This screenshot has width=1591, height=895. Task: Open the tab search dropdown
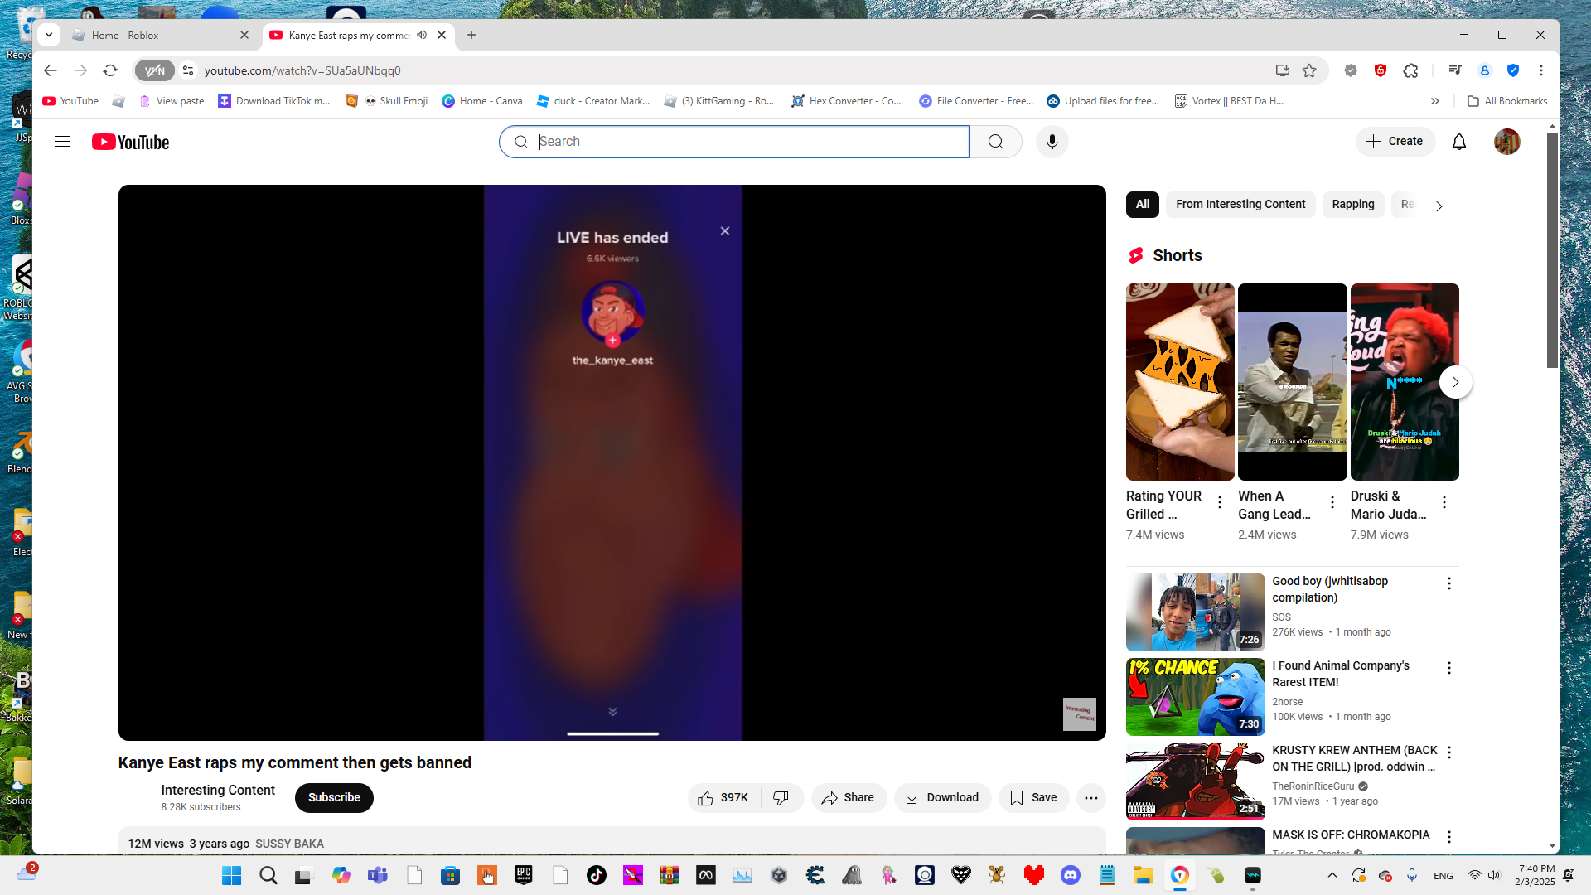pyautogui.click(x=49, y=35)
